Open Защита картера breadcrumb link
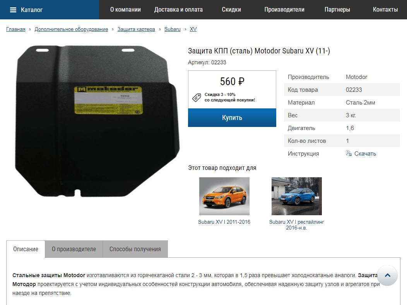This screenshot has width=407, height=305. coord(136,29)
